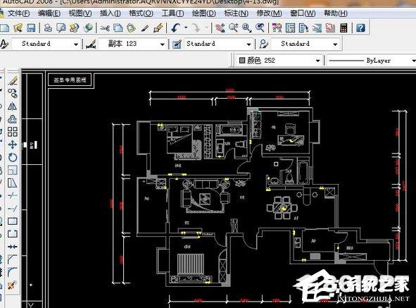Select the Rotate tool icon
Image resolution: width=416 pixels, height=308 pixels.
pos(13,157)
